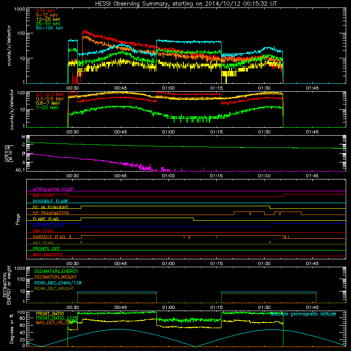Click the A0.1 tick label on GOES plot

point(20,170)
